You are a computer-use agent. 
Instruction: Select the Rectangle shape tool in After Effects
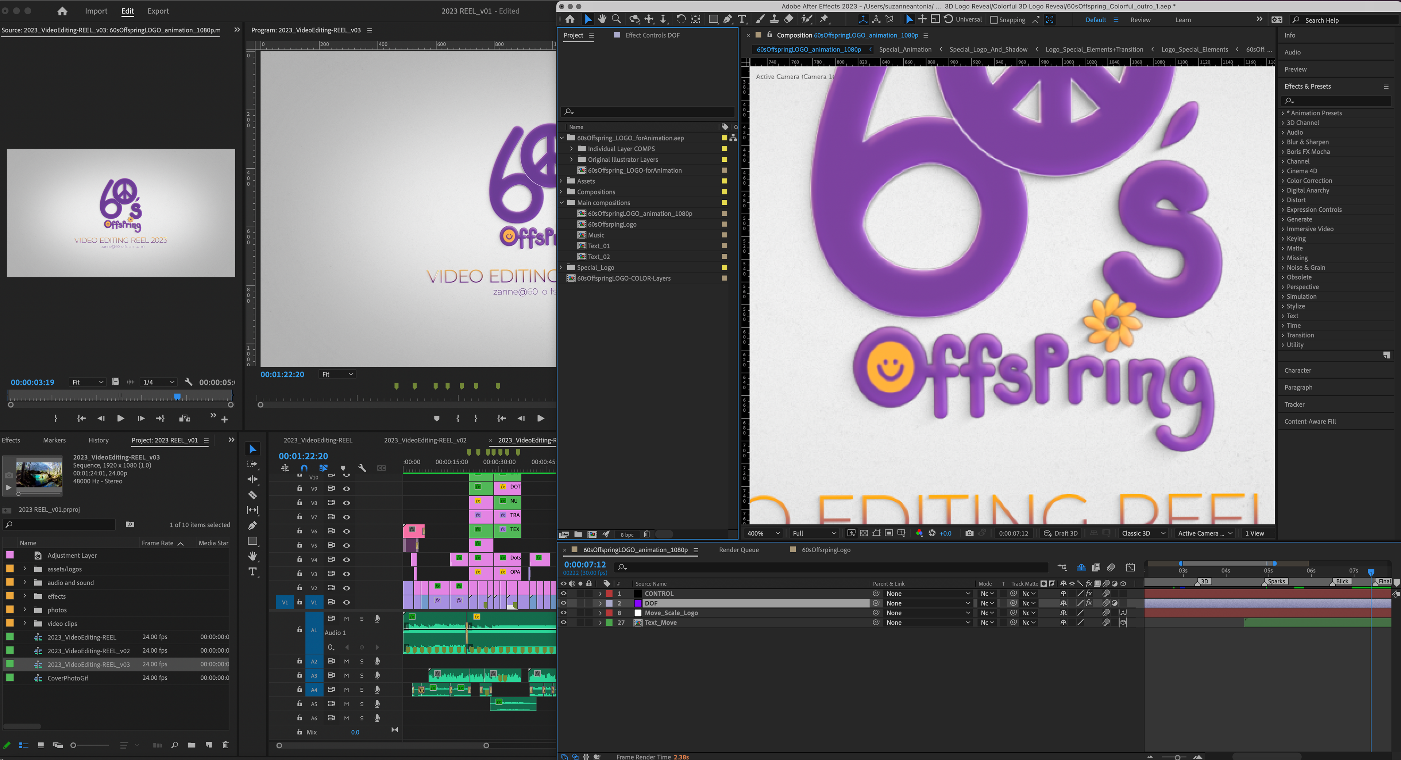click(x=713, y=19)
